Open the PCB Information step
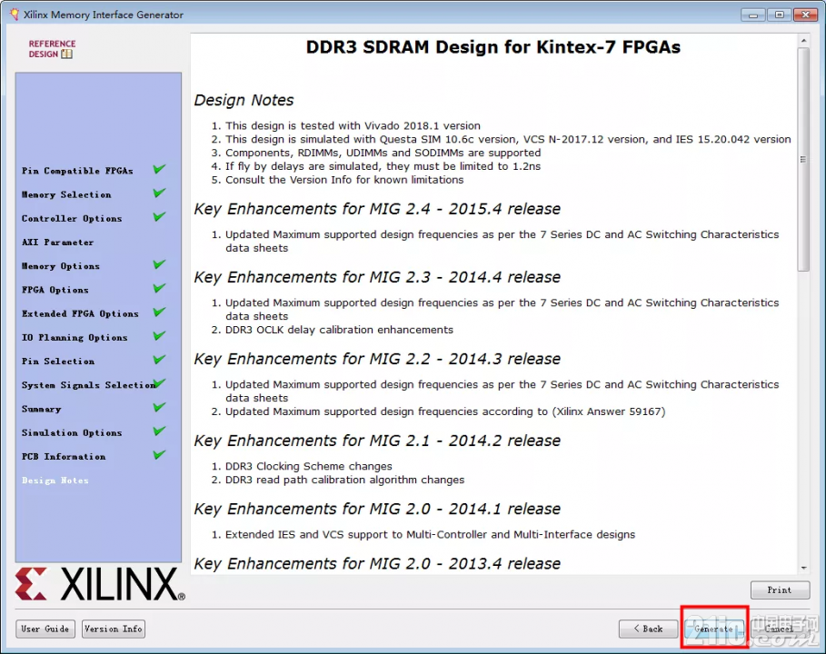 pos(64,456)
